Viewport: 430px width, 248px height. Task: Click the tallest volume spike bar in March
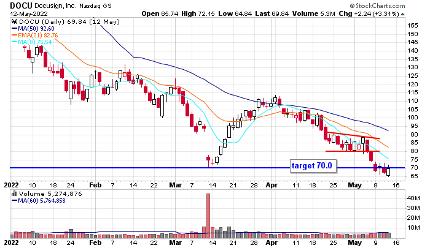[209, 214]
